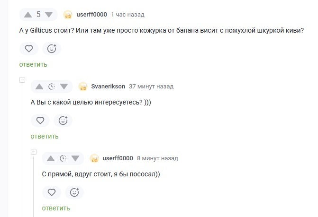Image resolution: width=318 pixels, height=217 pixels.
Task: Click the top "ответить" reply link
Action: pos(33,64)
